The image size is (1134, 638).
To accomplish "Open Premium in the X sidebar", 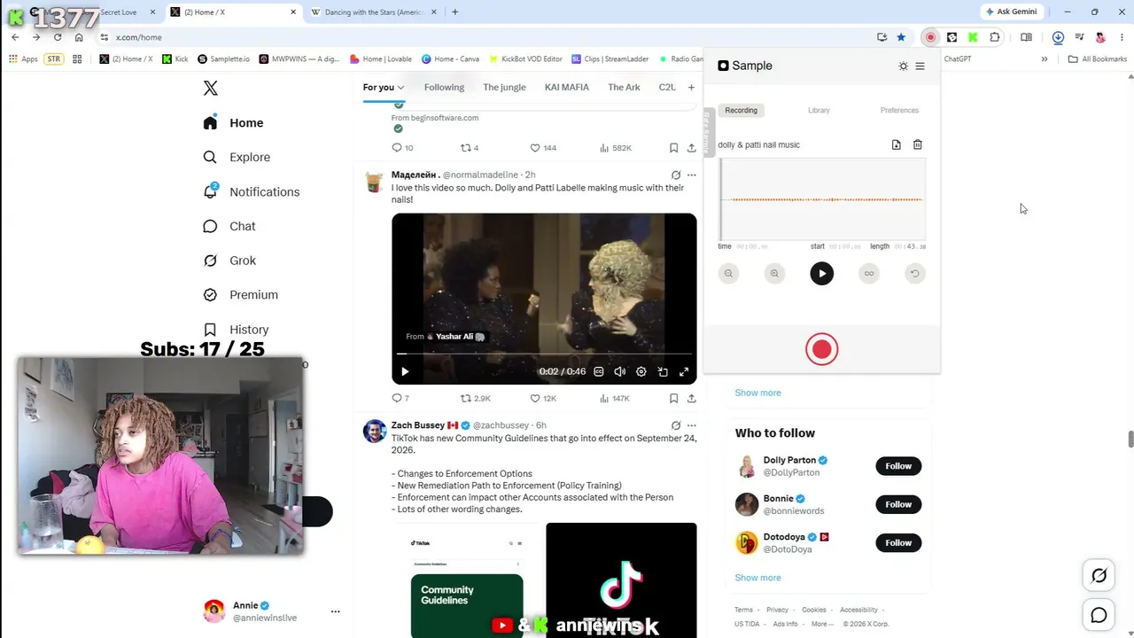I will (240, 295).
